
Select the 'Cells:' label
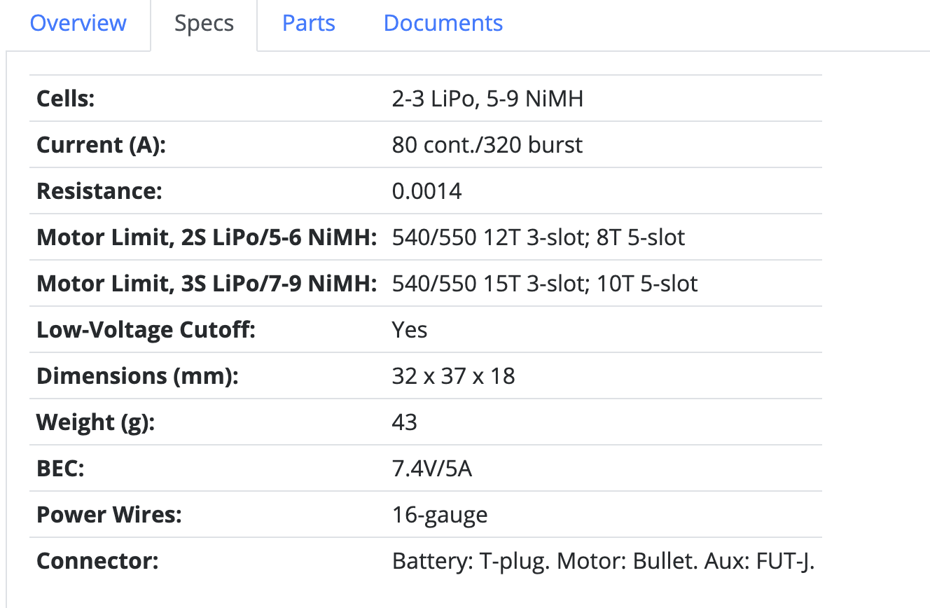(x=65, y=99)
